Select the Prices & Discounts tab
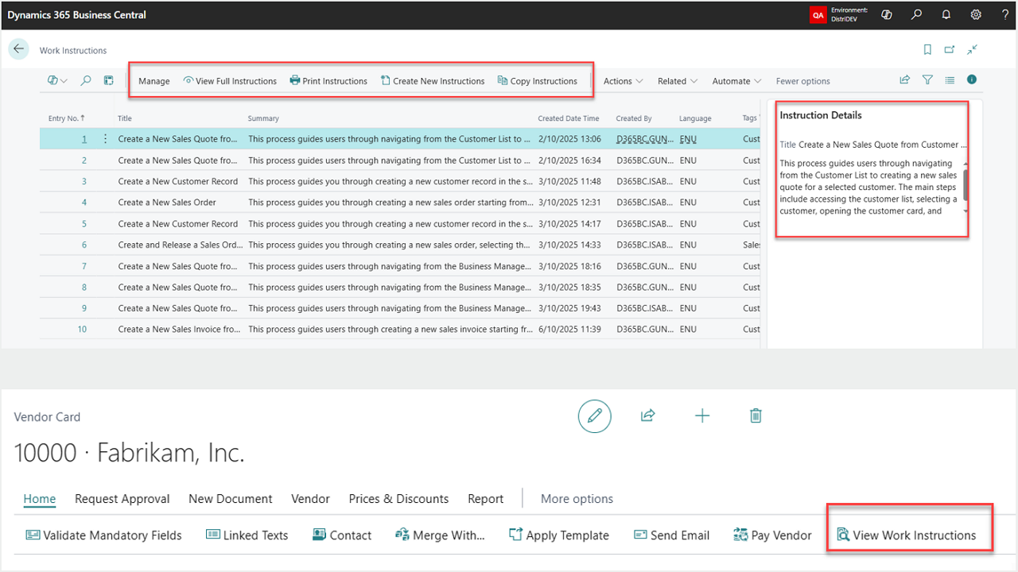This screenshot has width=1018, height=572. [398, 499]
